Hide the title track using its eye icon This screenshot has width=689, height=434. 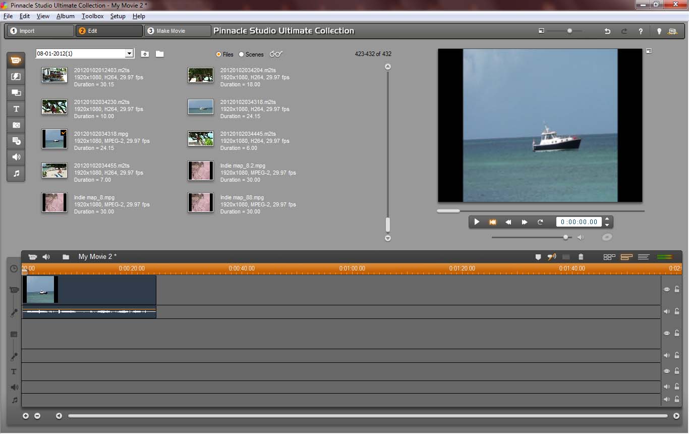(x=667, y=371)
